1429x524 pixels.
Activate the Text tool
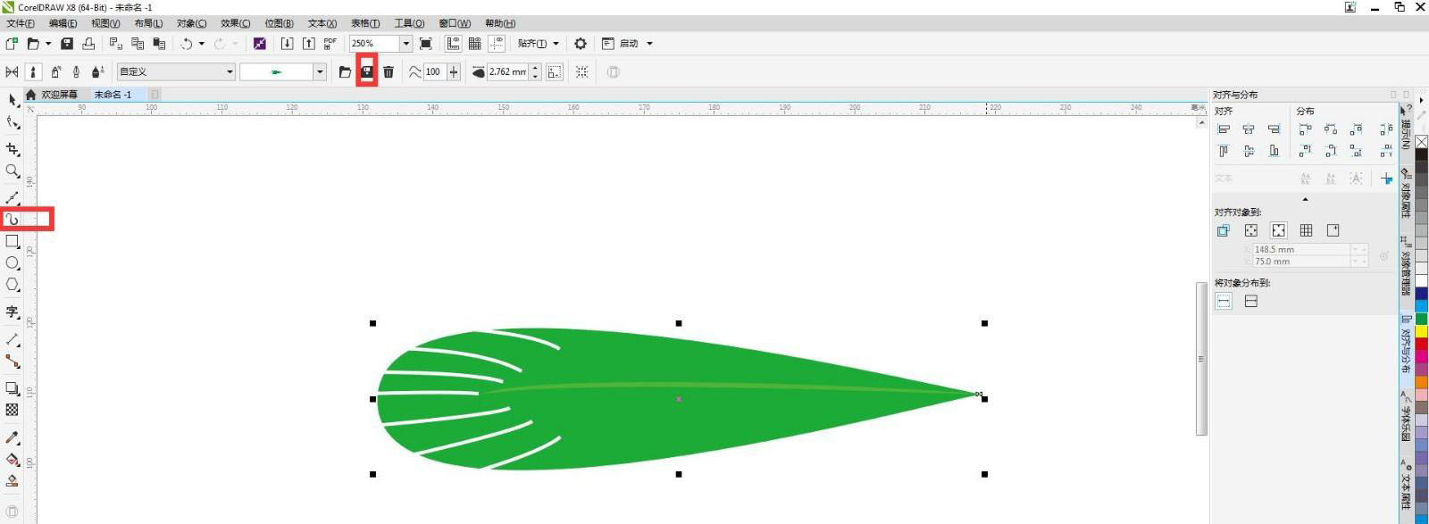pyautogui.click(x=13, y=312)
